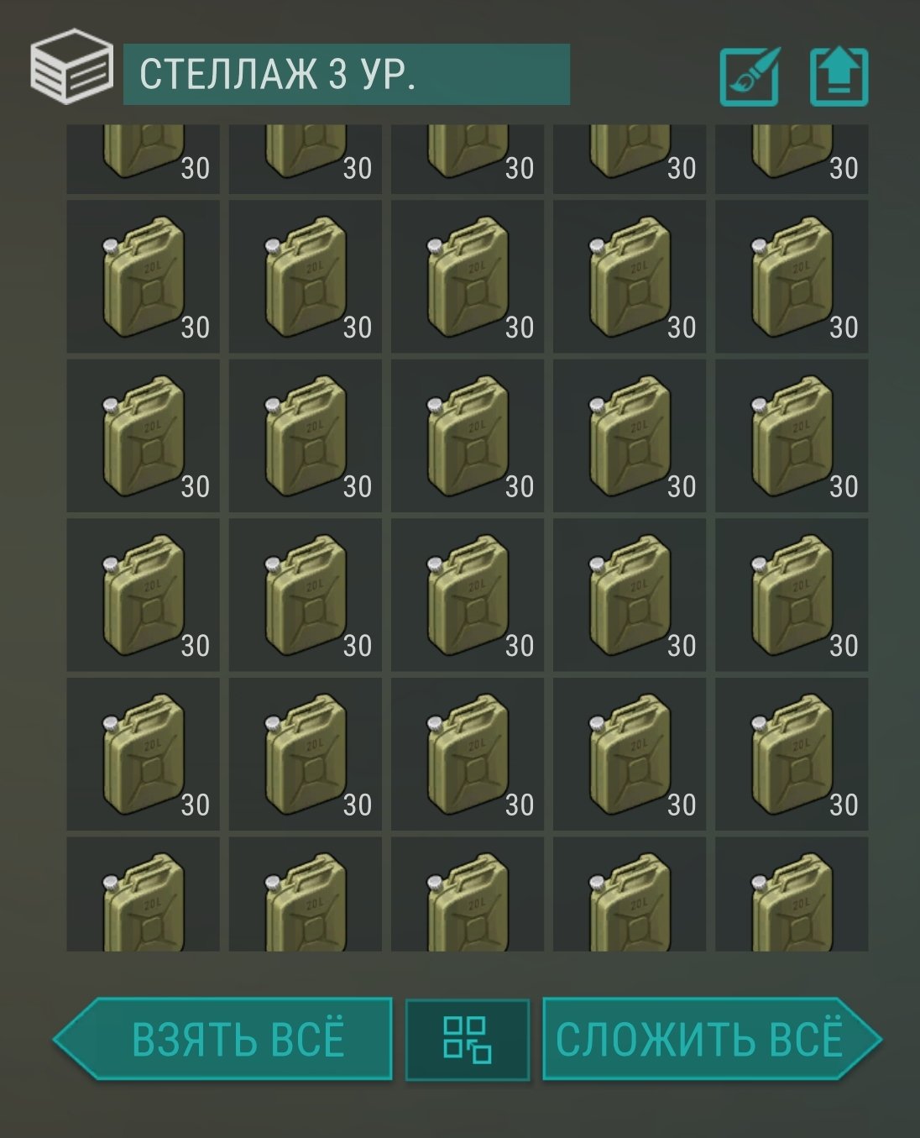Select the partially visible bottom-right canister slot
This screenshot has width=920, height=1138.
[792, 894]
